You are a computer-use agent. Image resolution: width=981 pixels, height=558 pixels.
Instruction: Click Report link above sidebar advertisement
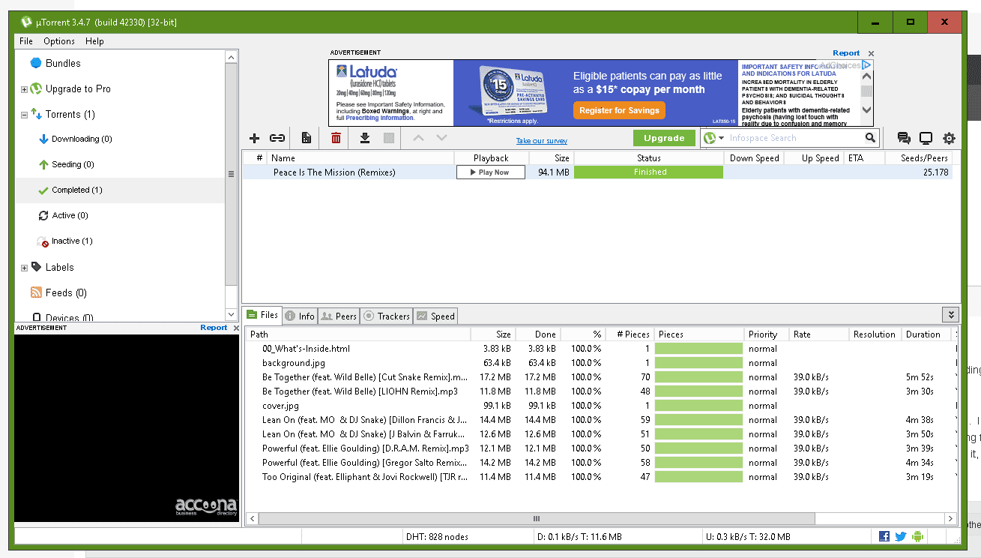coord(214,328)
